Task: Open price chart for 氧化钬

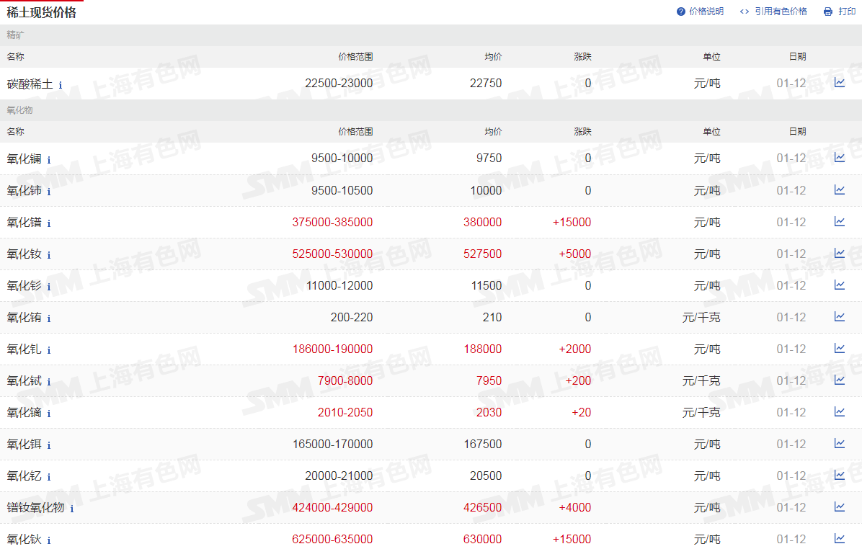Action: pyautogui.click(x=839, y=539)
